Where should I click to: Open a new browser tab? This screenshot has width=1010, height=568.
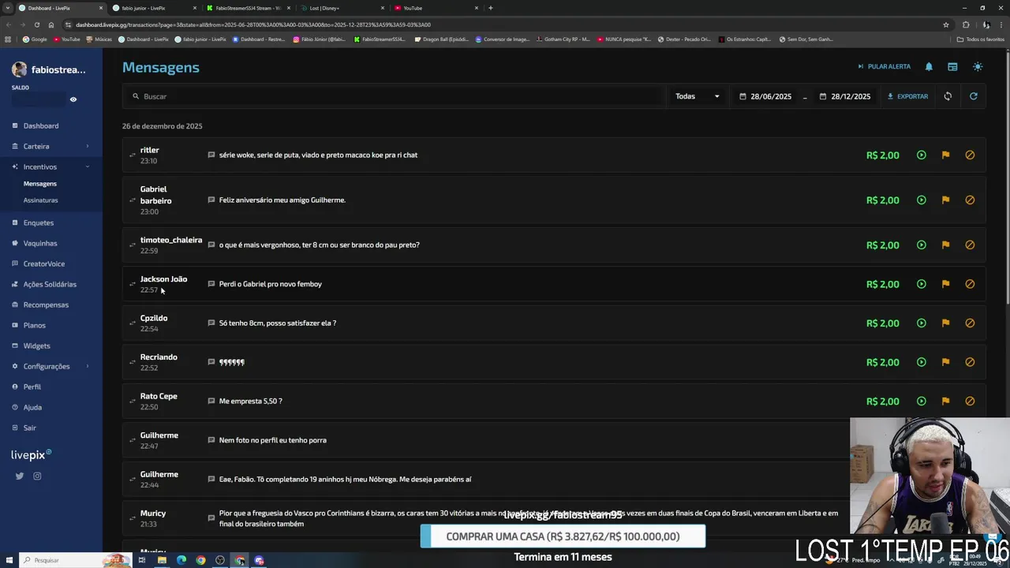pos(491,8)
